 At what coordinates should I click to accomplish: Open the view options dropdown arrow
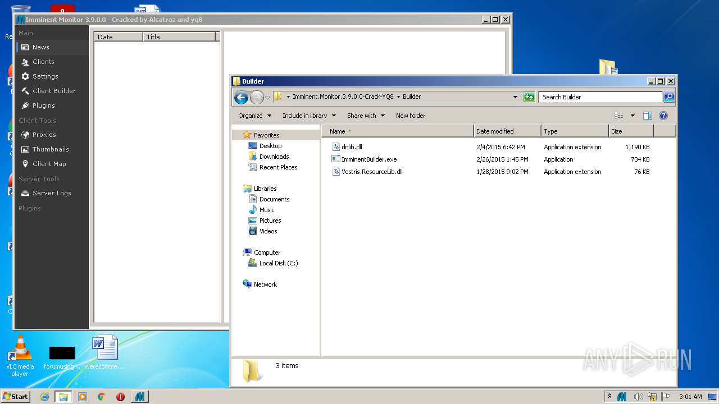pyautogui.click(x=632, y=116)
